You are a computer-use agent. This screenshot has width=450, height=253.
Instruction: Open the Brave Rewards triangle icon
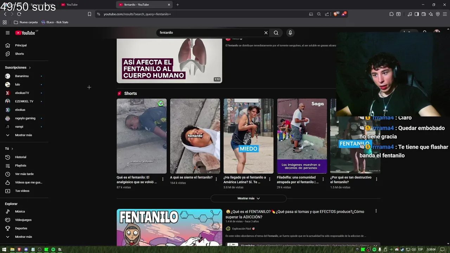click(x=344, y=14)
